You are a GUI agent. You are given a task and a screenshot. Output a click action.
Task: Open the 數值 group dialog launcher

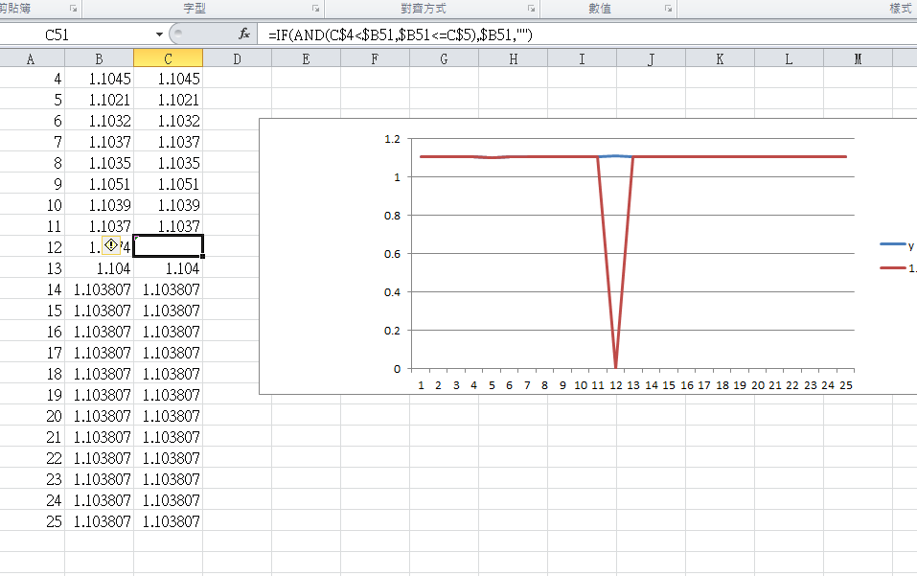pyautogui.click(x=668, y=9)
